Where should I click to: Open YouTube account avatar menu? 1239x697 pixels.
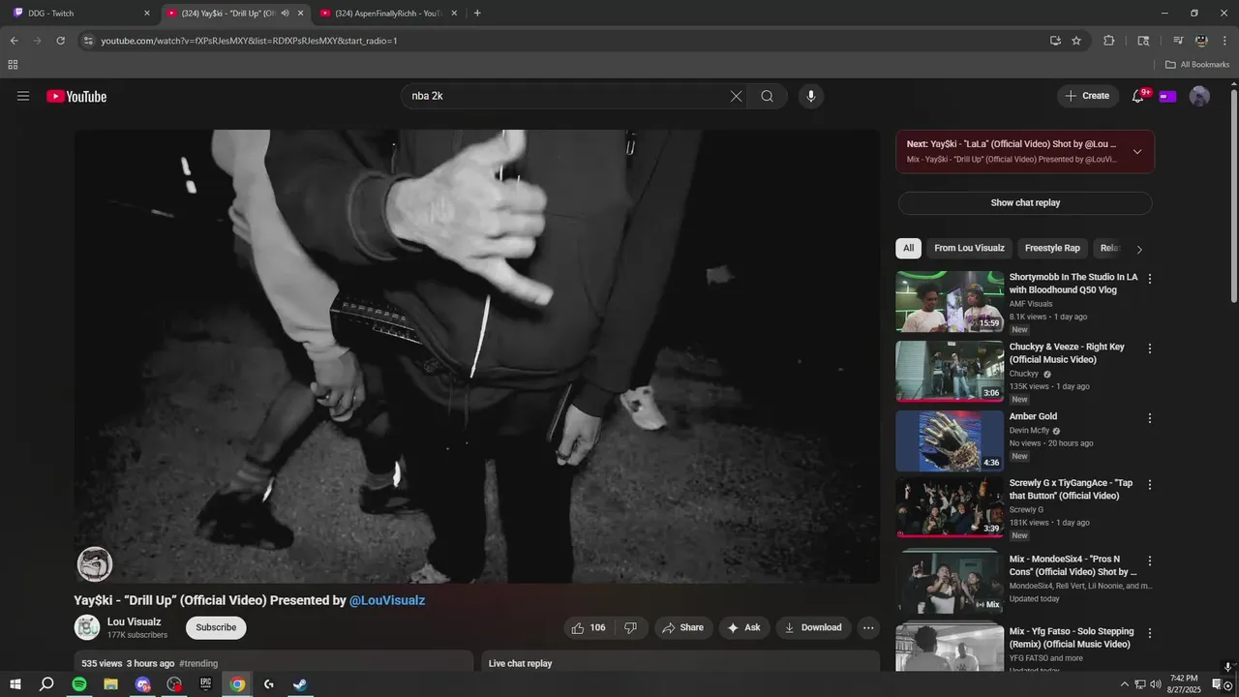1199,96
